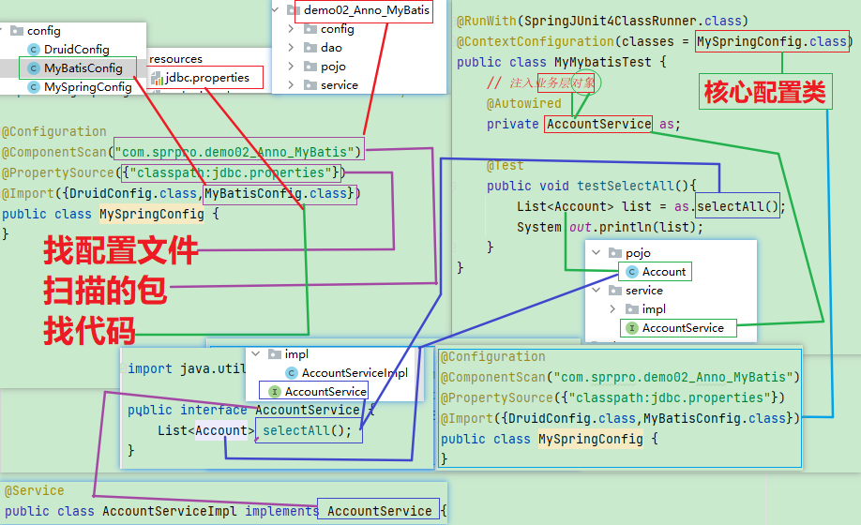Click the @Service annotation

[x=34, y=490]
